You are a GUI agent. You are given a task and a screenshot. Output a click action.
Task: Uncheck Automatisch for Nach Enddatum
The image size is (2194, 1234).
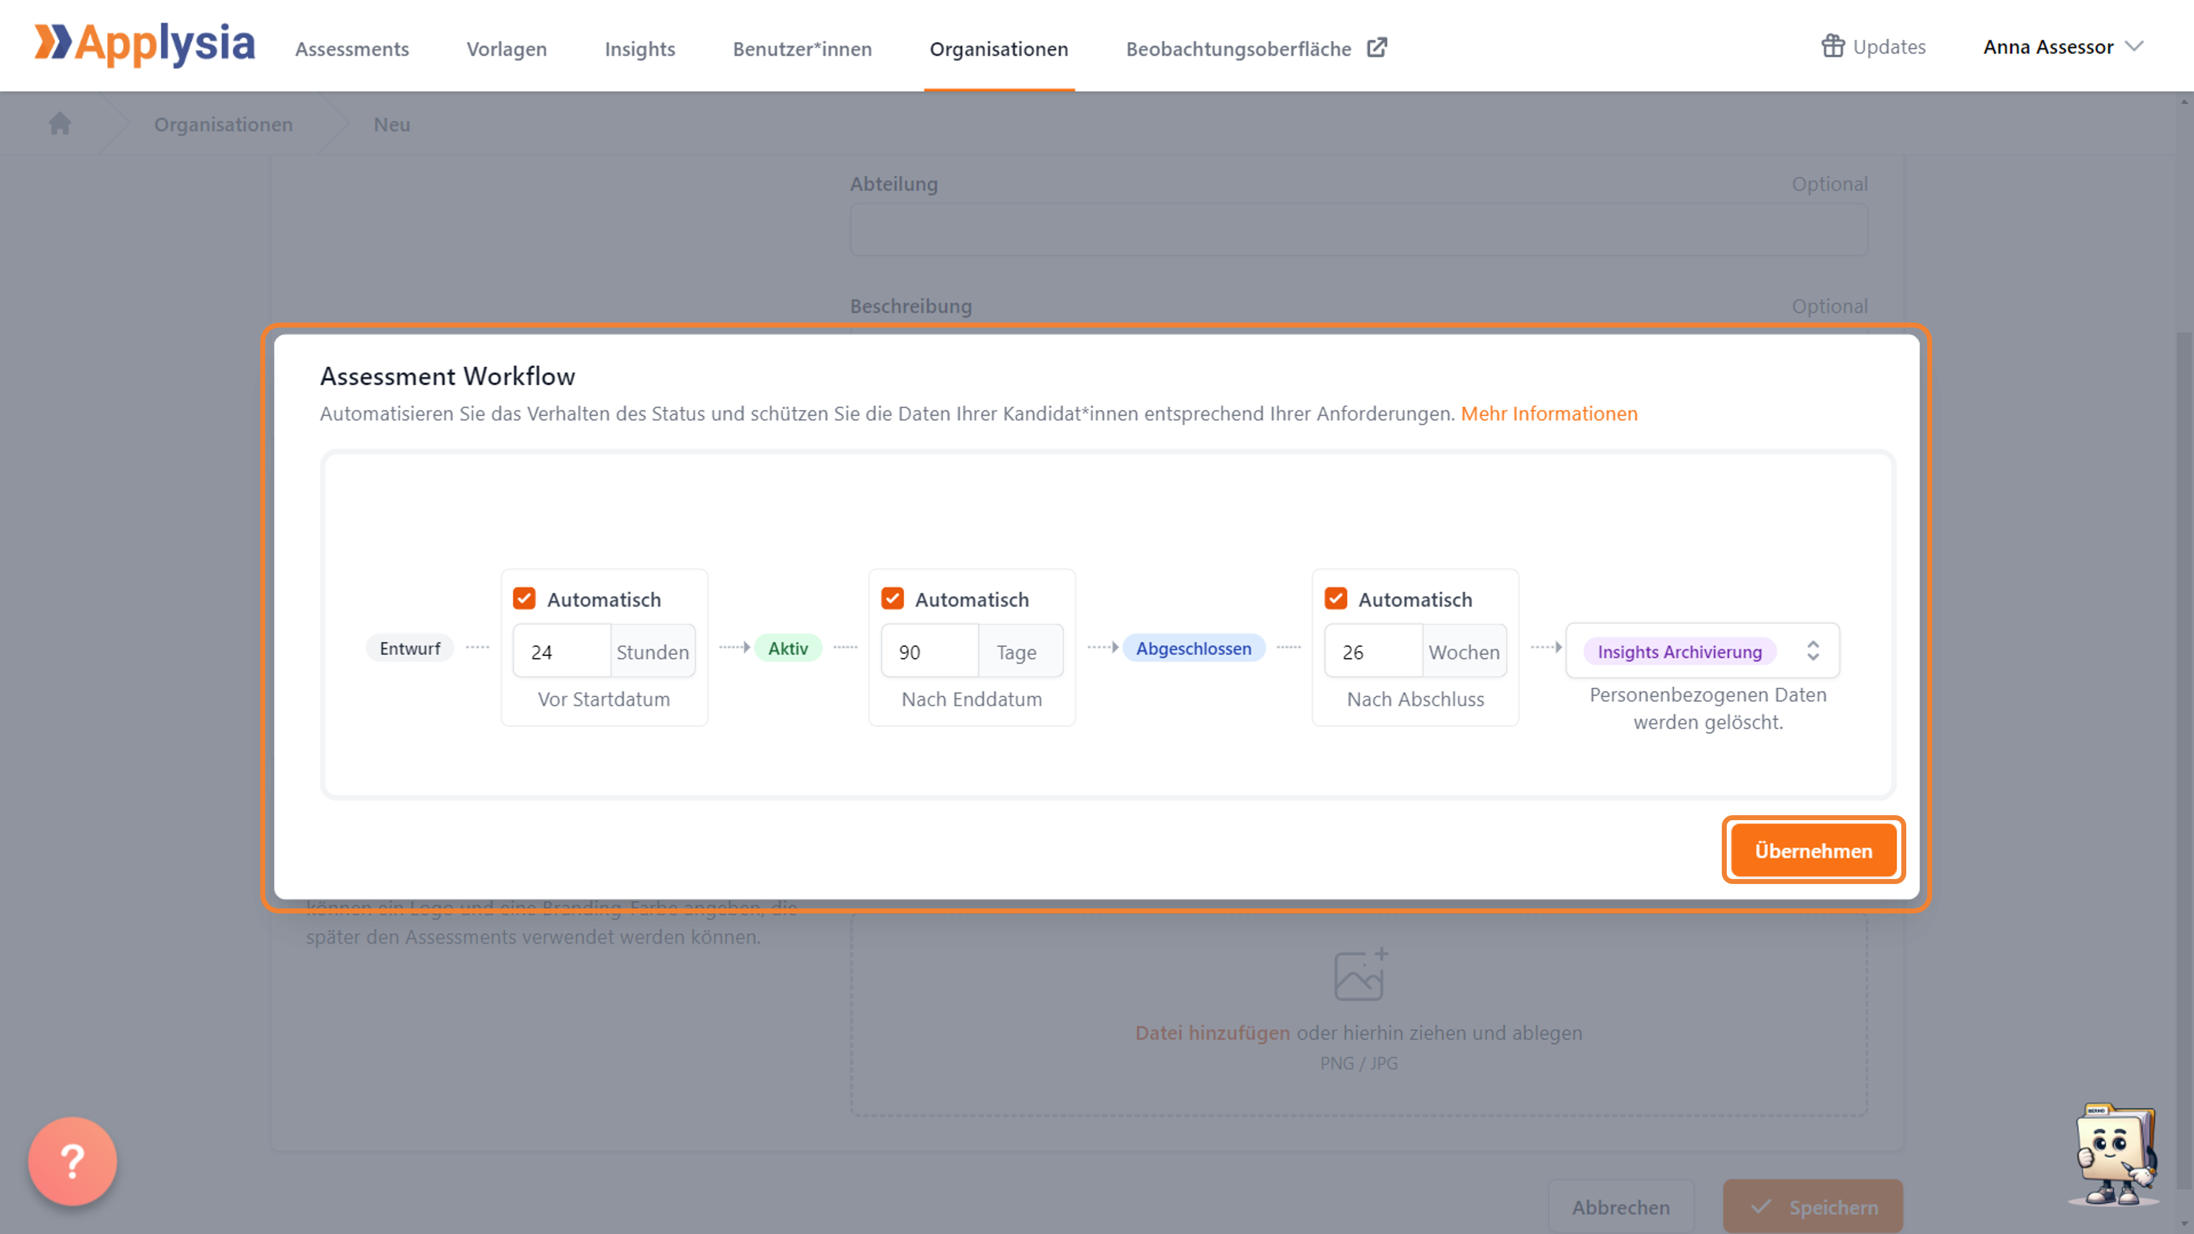pos(892,599)
